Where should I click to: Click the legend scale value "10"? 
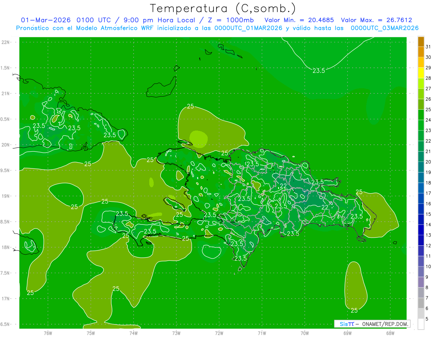tap(429, 267)
